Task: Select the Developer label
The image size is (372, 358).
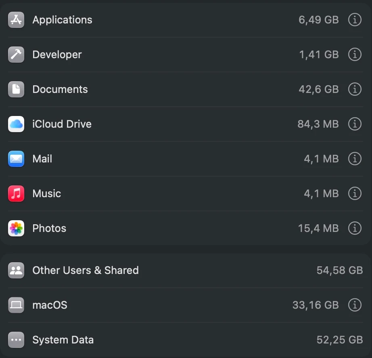Action: click(x=57, y=55)
